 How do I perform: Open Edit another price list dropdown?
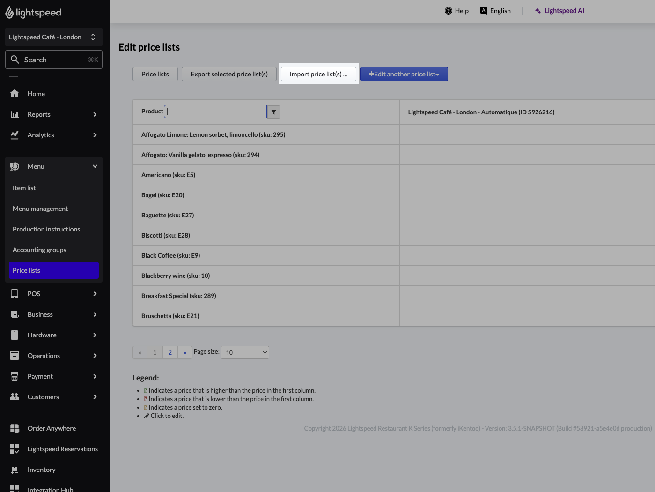(404, 74)
